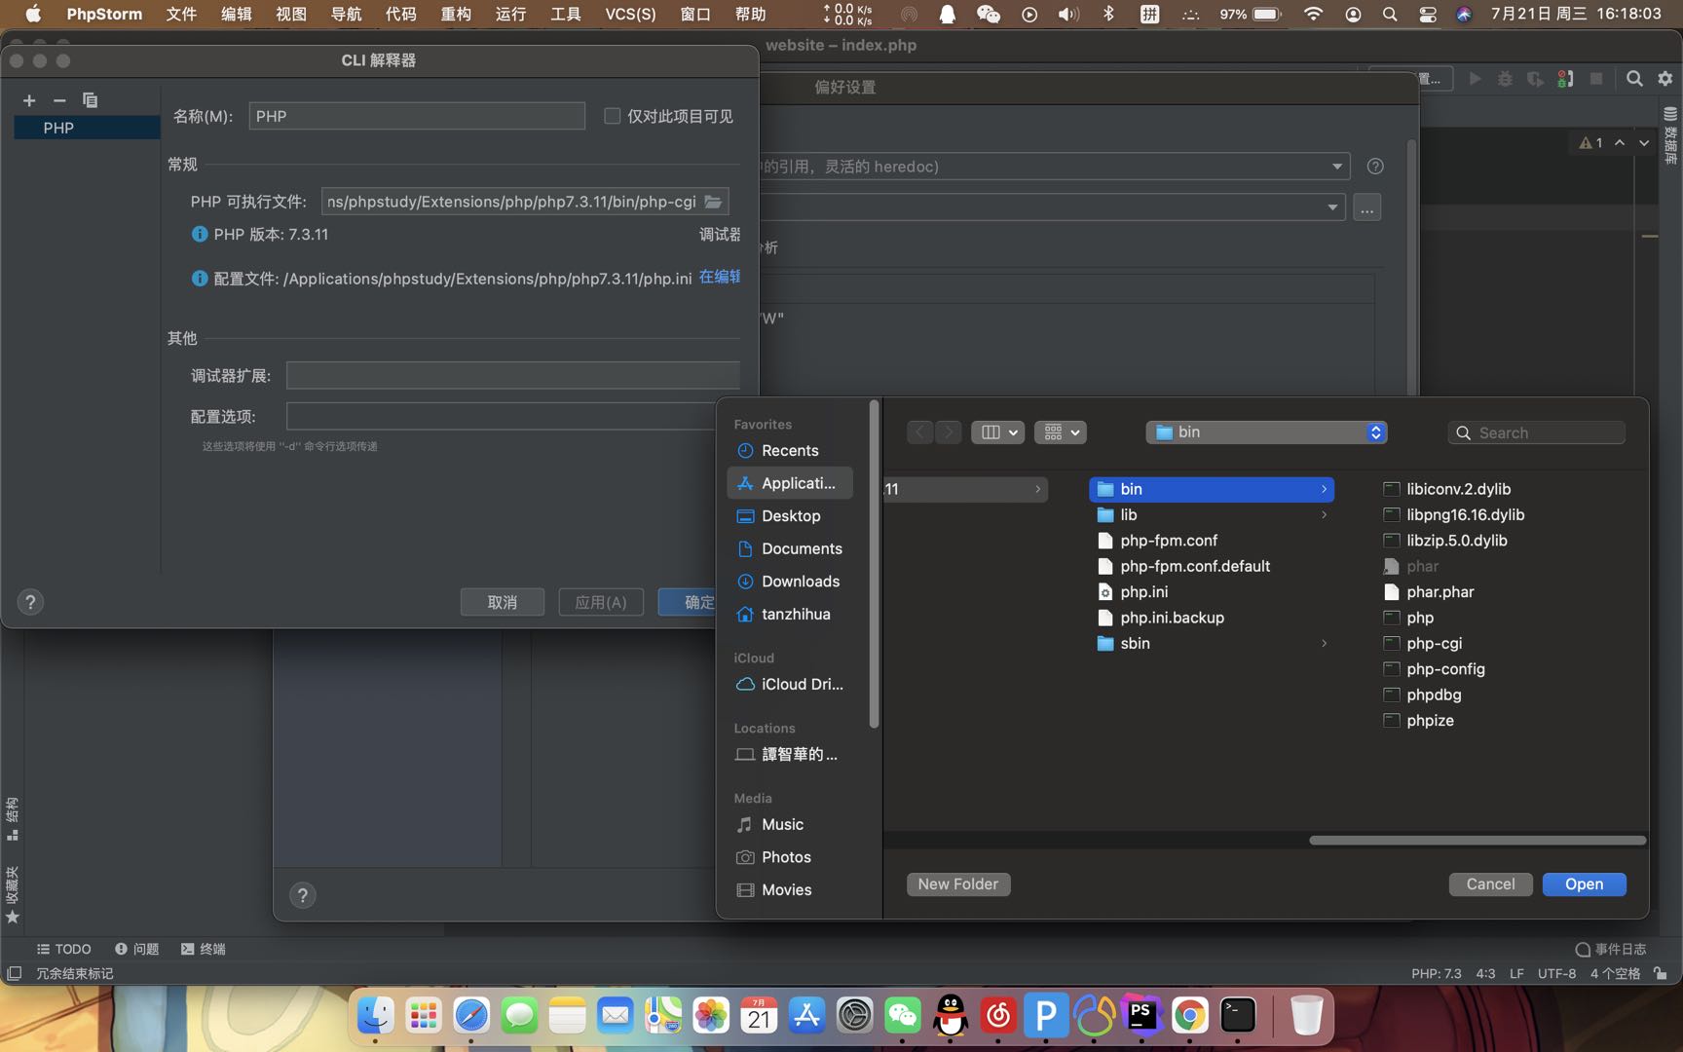Remove the selected interpreter with minus icon
Image resolution: width=1683 pixels, height=1052 pixels.
[x=59, y=100]
